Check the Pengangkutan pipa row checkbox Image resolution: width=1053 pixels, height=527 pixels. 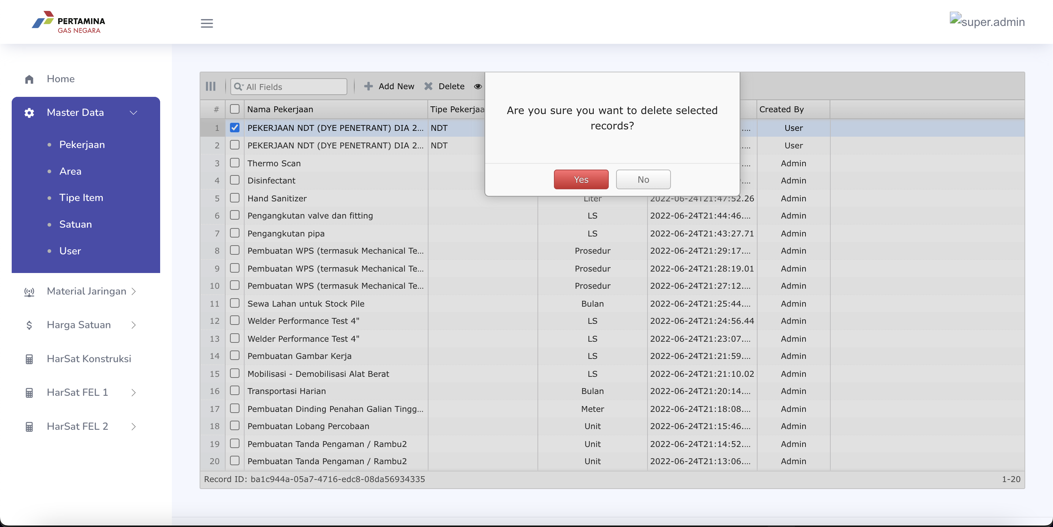click(235, 233)
